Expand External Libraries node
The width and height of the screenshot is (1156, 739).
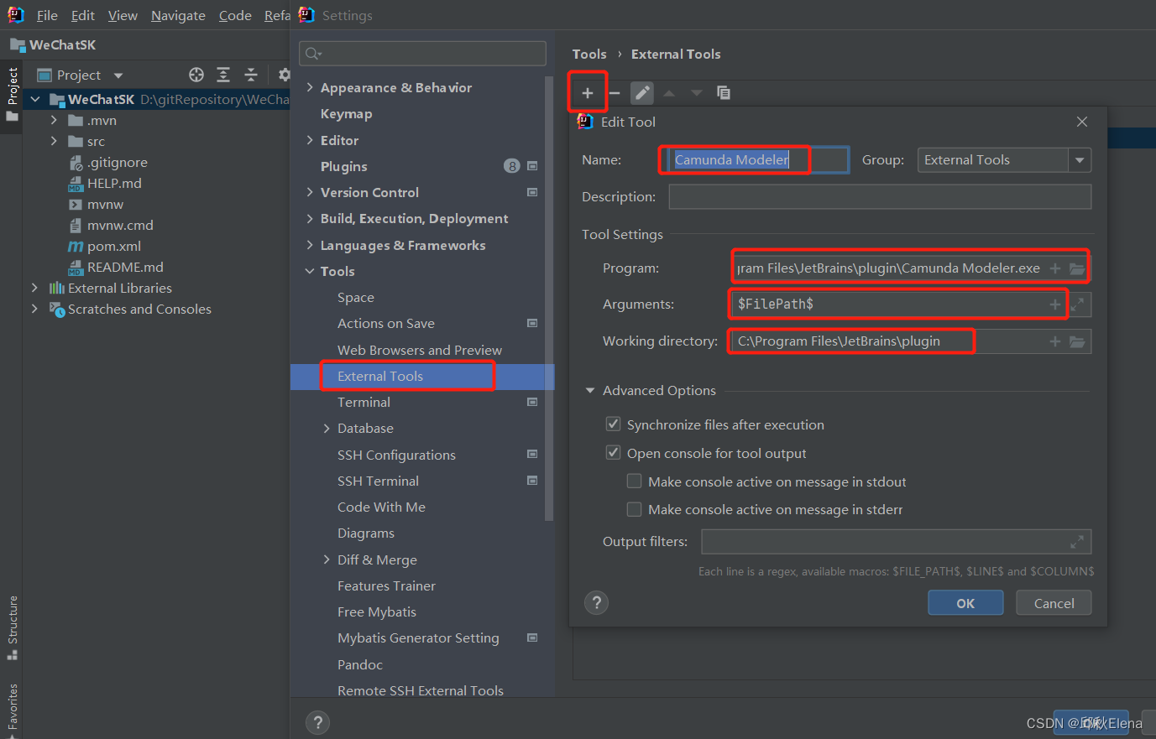pos(34,288)
